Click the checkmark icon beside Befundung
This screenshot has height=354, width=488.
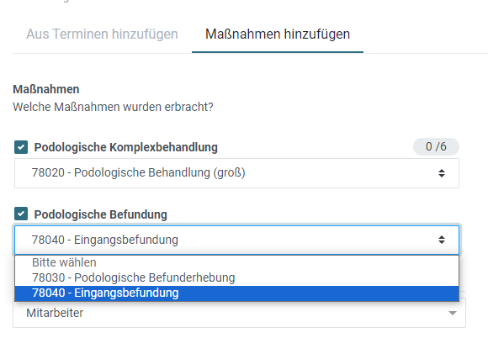click(21, 214)
